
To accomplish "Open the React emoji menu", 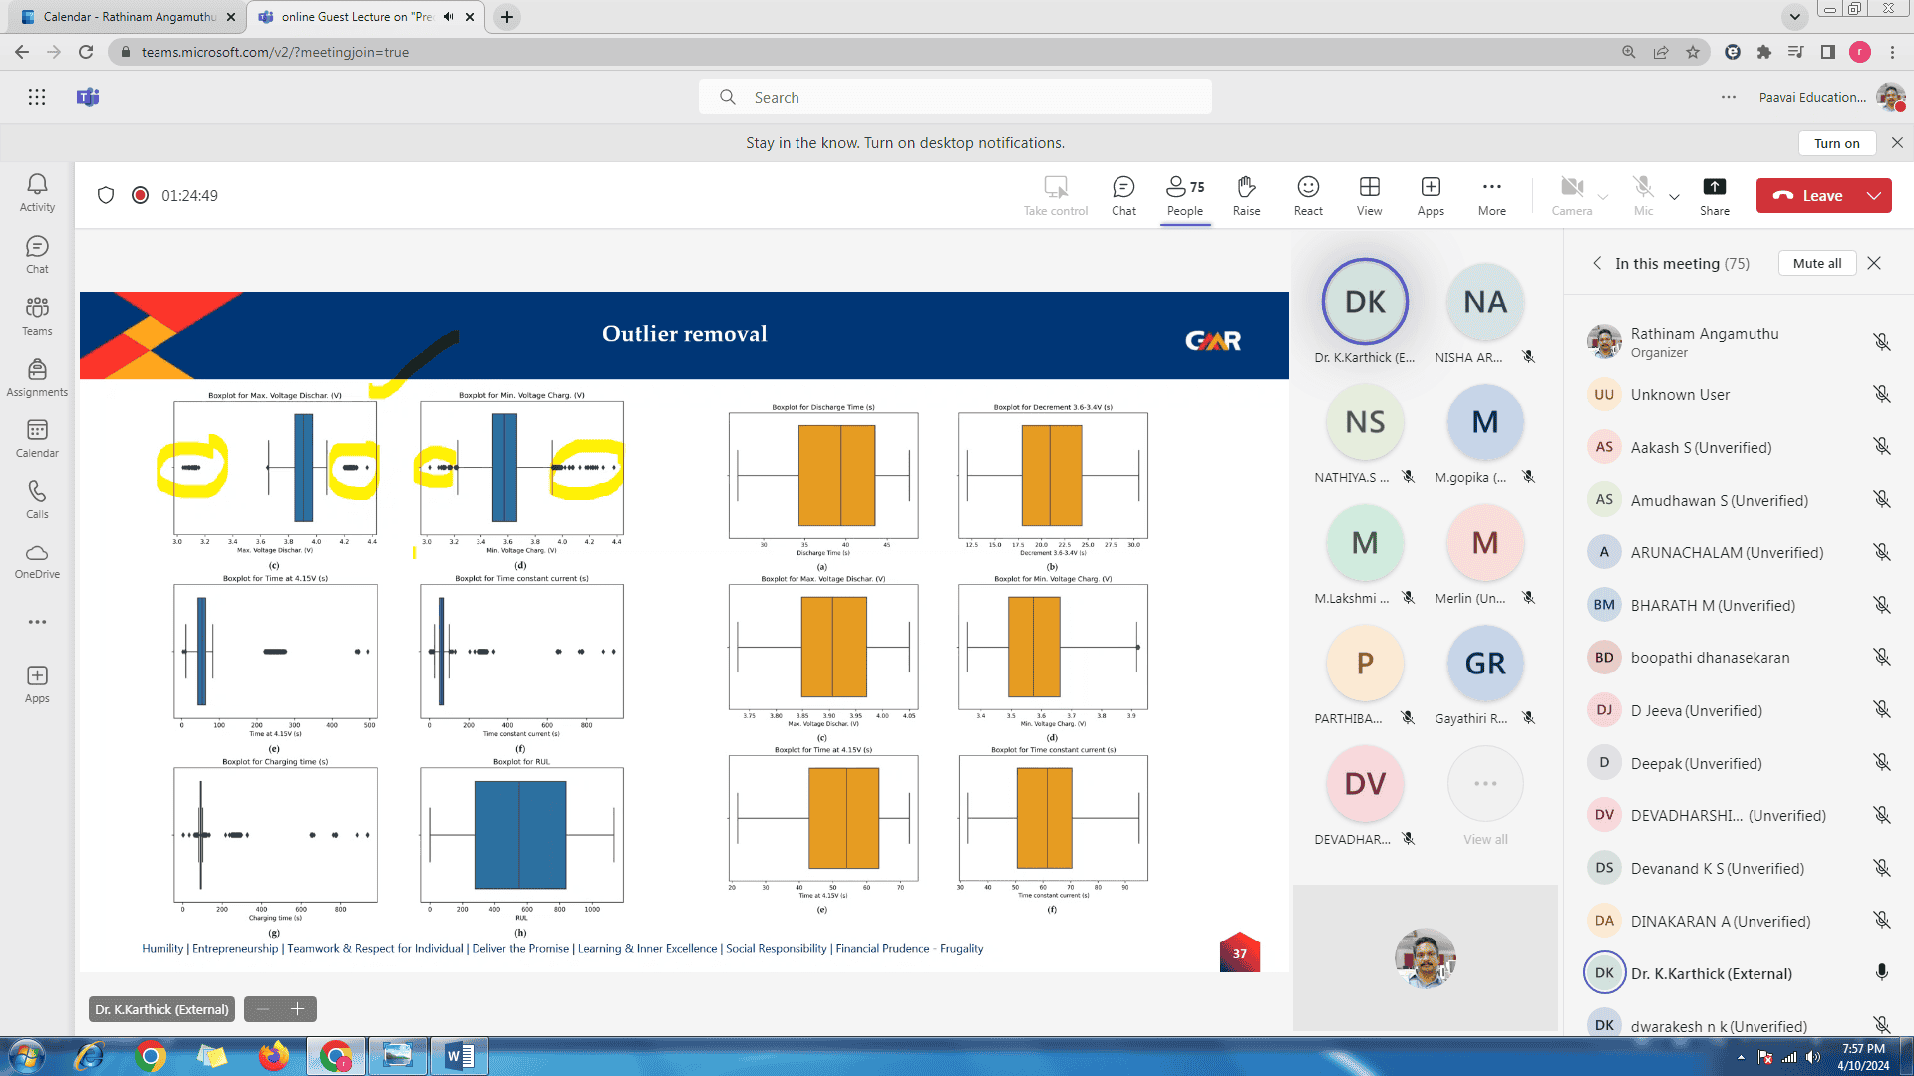I will tap(1308, 195).
